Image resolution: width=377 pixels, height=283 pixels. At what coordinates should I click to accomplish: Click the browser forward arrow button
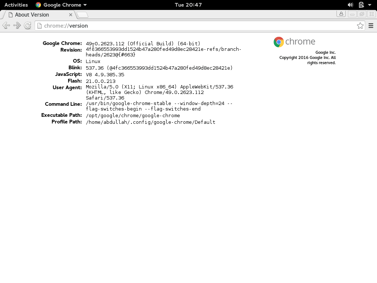click(17, 25)
